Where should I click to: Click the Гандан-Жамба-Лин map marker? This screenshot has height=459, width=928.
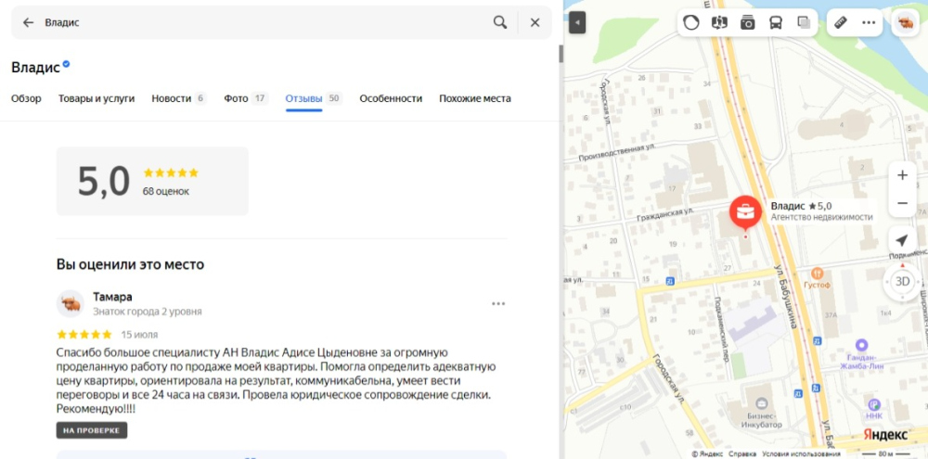coord(862,345)
